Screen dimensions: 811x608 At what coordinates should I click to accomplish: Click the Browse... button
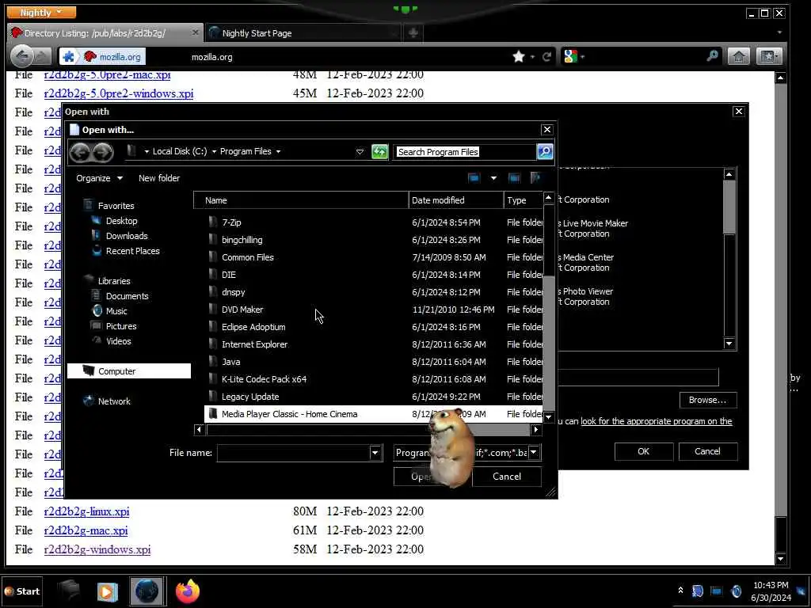tap(707, 400)
